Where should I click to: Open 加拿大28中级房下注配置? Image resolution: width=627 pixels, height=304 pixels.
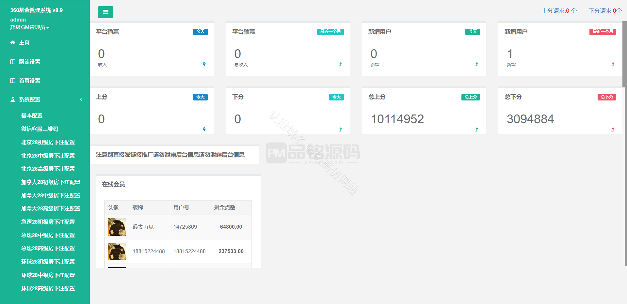coord(51,195)
